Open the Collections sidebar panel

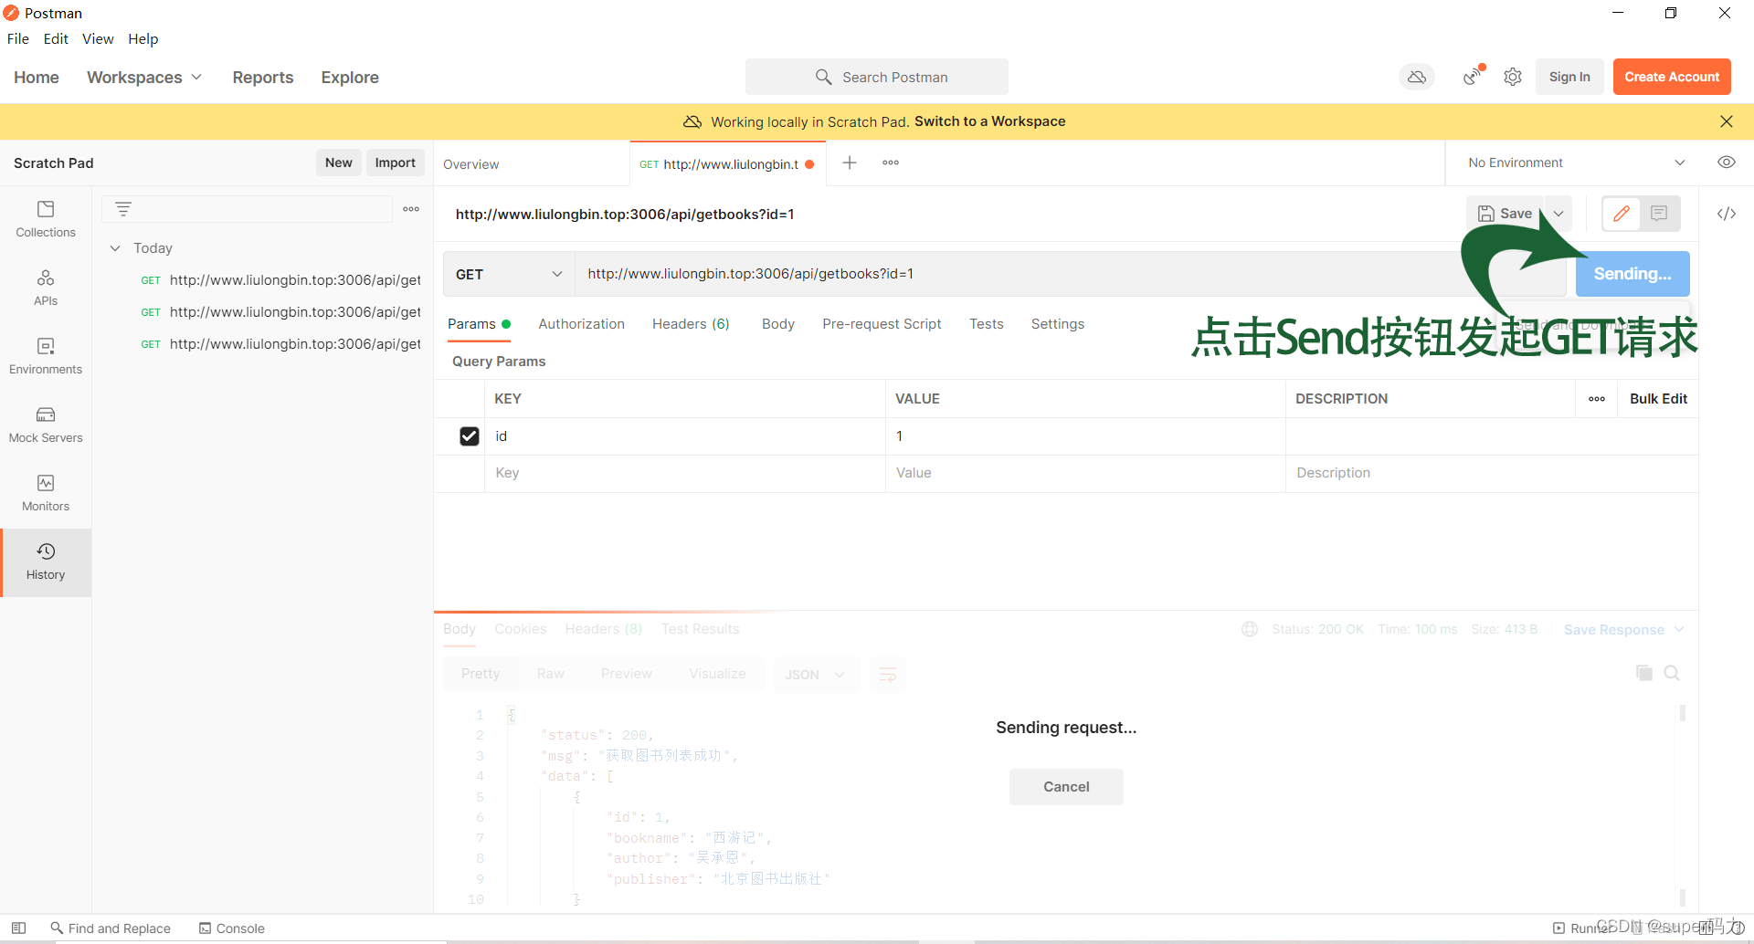coord(46,219)
